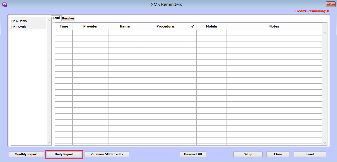Click Purchase SMS Credits button
Image resolution: width=337 pixels, height=162 pixels.
click(107, 154)
